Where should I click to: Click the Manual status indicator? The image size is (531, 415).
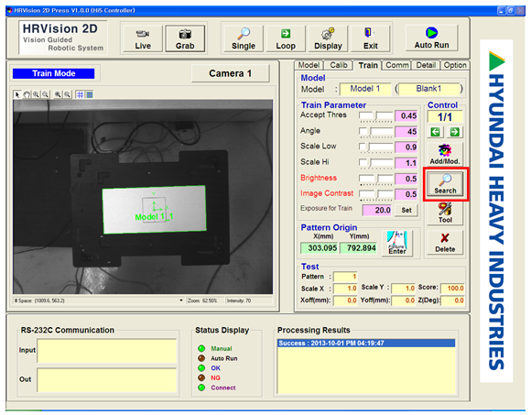coord(201,348)
